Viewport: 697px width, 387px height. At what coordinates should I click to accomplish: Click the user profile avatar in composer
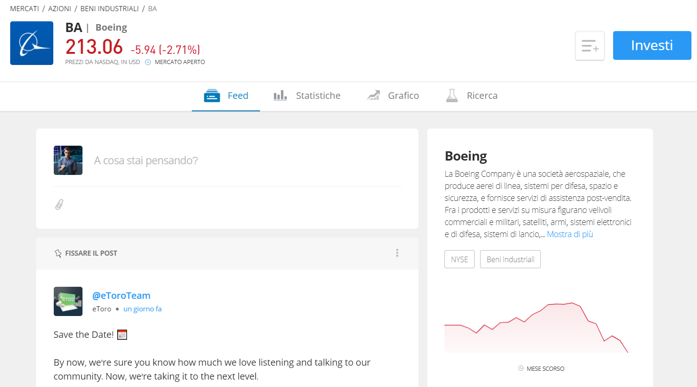coord(68,160)
